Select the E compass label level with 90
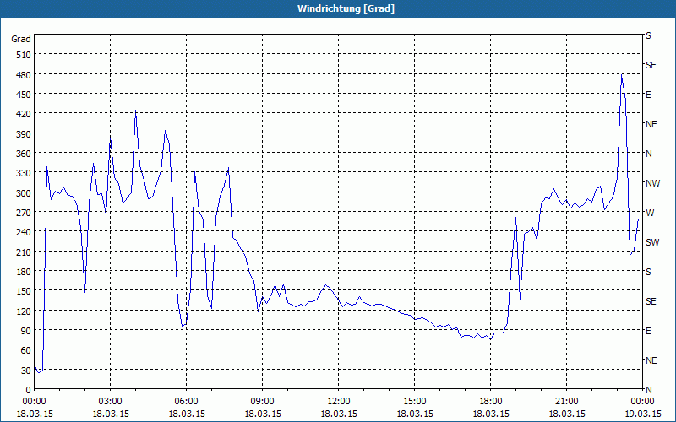 [x=648, y=331]
